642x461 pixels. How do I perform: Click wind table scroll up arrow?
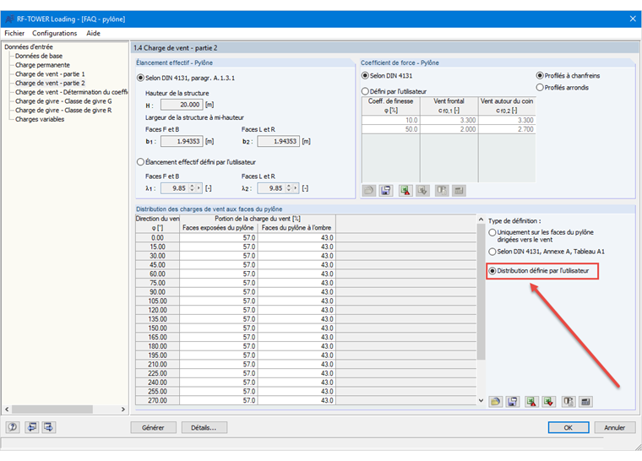tap(481, 220)
